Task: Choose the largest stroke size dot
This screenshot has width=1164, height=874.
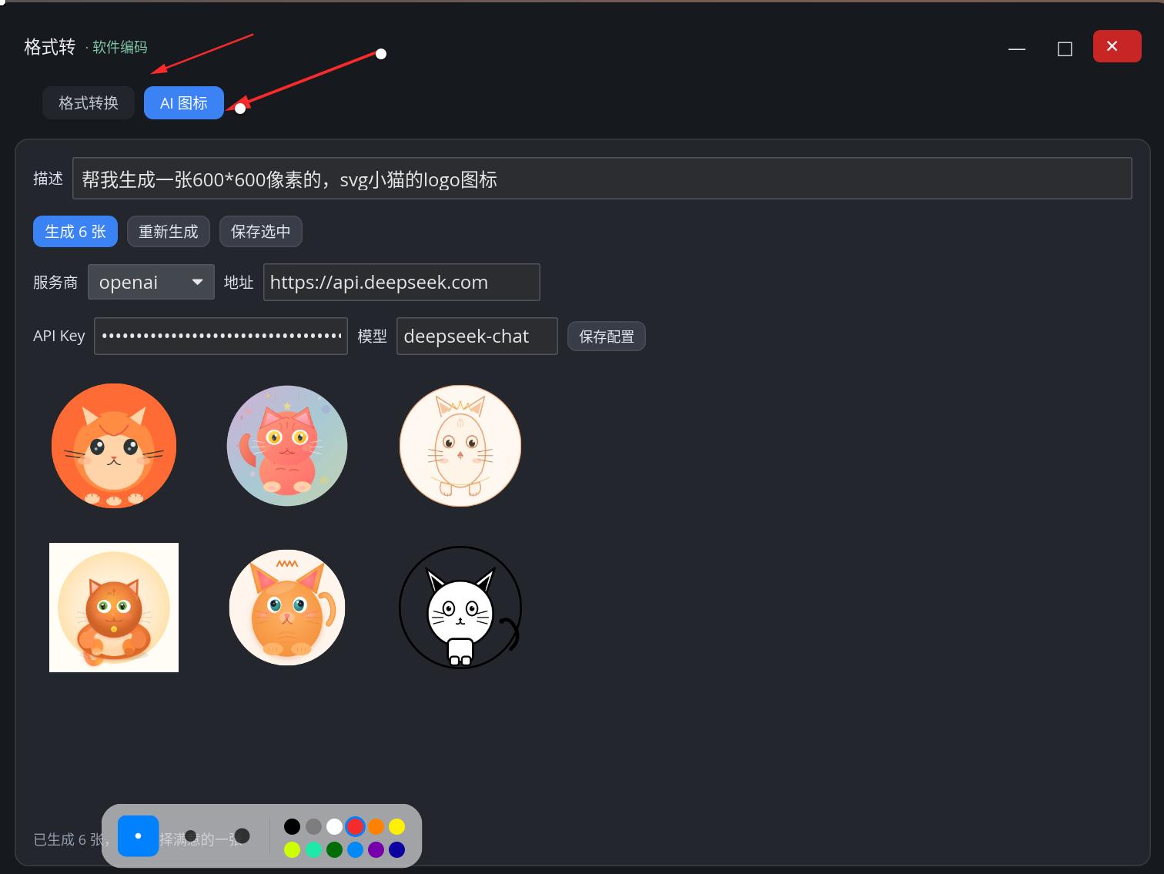Action: pos(242,836)
